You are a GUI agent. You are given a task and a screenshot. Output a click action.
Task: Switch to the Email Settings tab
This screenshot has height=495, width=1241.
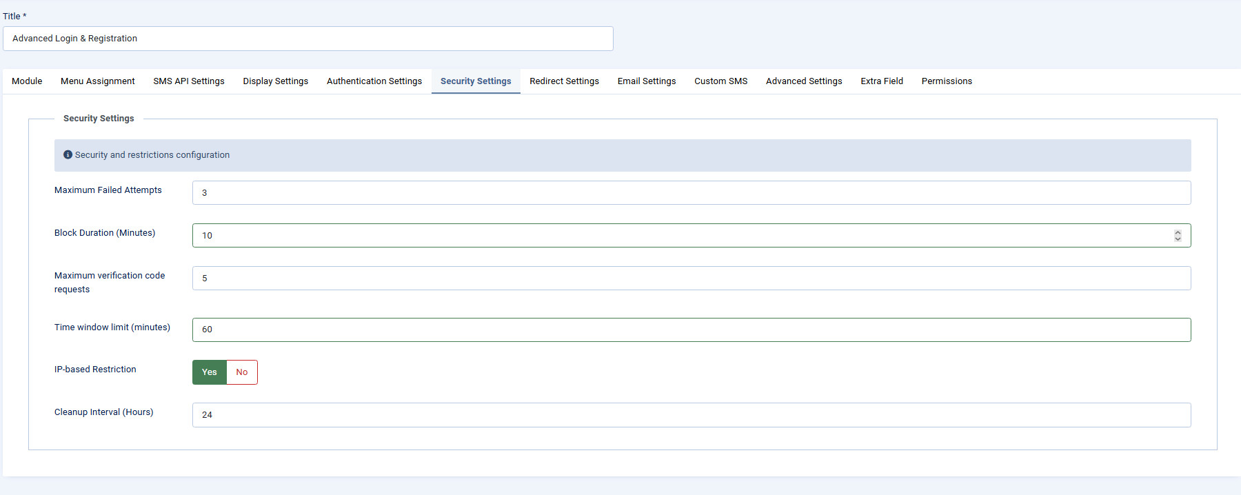[647, 81]
